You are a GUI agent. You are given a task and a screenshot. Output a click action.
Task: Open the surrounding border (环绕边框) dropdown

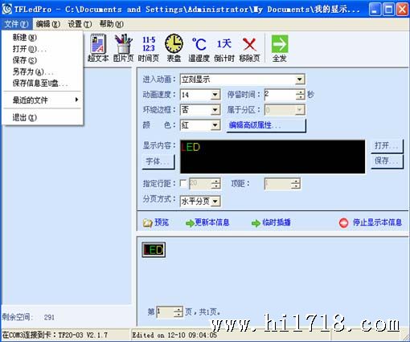point(215,110)
